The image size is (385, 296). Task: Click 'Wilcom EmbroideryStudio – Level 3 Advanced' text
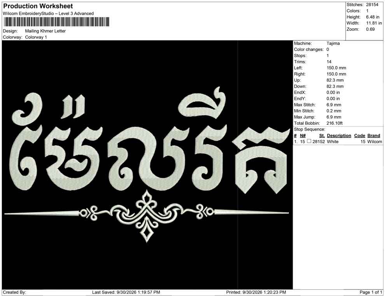[x=48, y=14]
